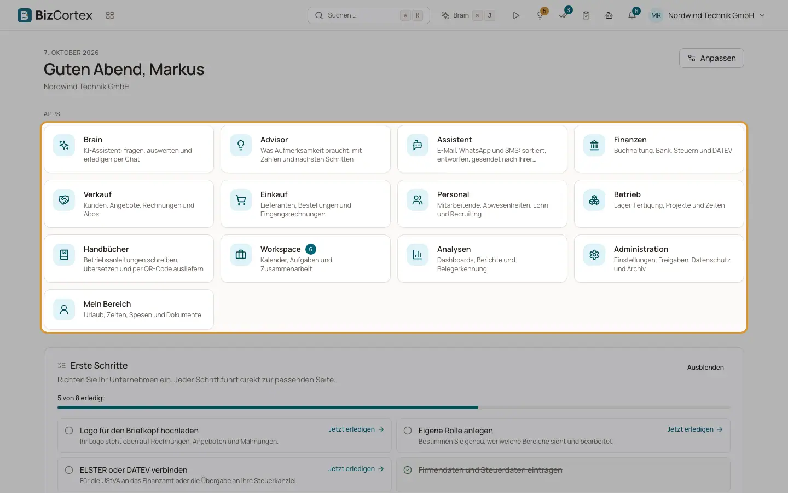Open the Mein Bereich app card

click(x=129, y=309)
